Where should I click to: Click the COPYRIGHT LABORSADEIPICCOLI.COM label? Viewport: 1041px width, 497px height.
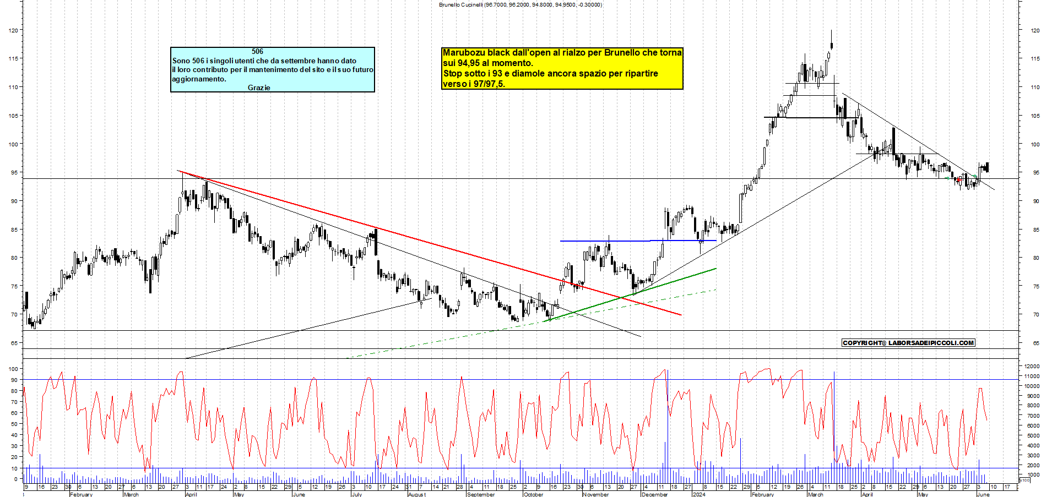pyautogui.click(x=908, y=342)
